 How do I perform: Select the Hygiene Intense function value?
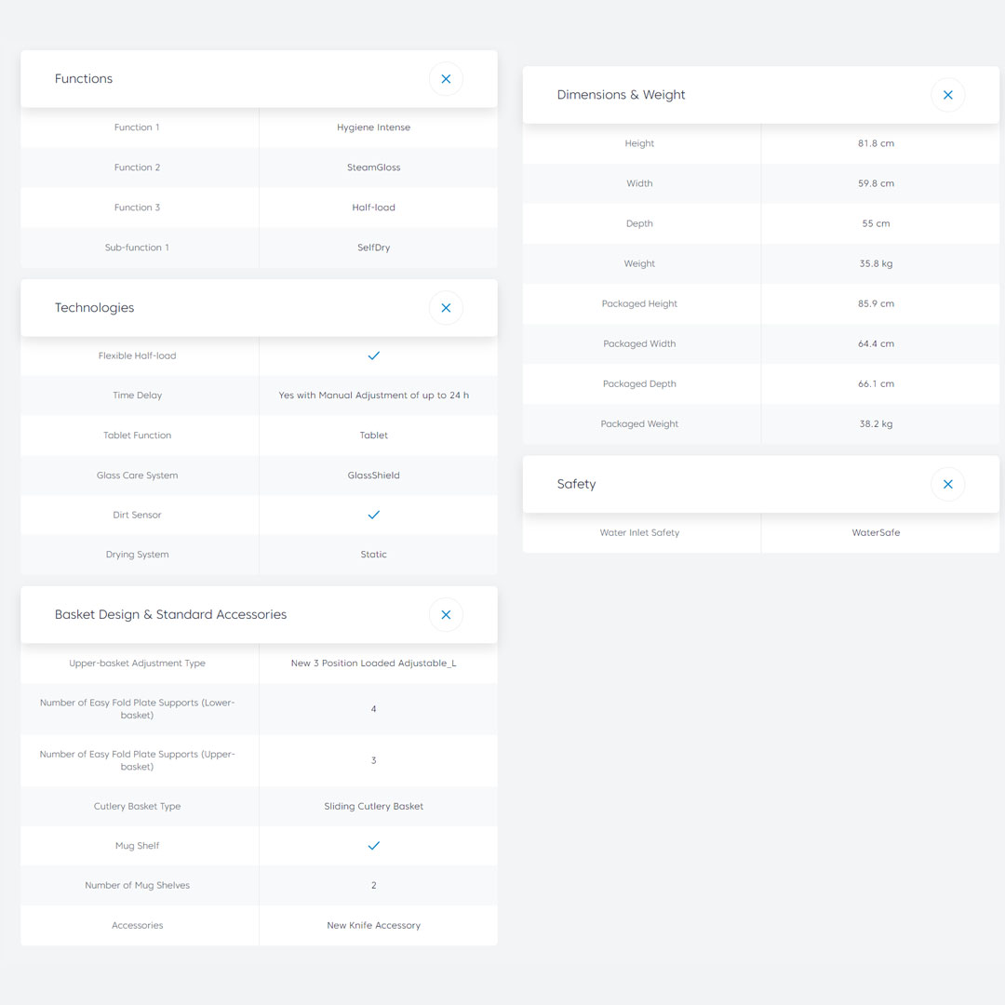coord(373,127)
